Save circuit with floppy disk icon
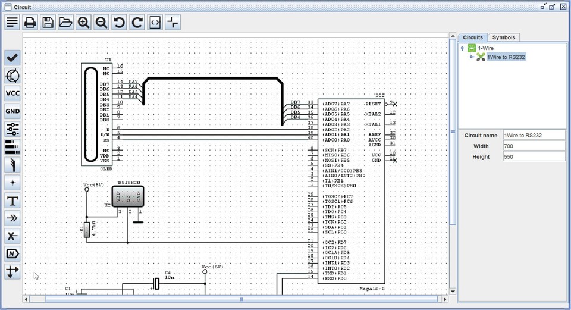This screenshot has width=571, height=310. coord(48,23)
